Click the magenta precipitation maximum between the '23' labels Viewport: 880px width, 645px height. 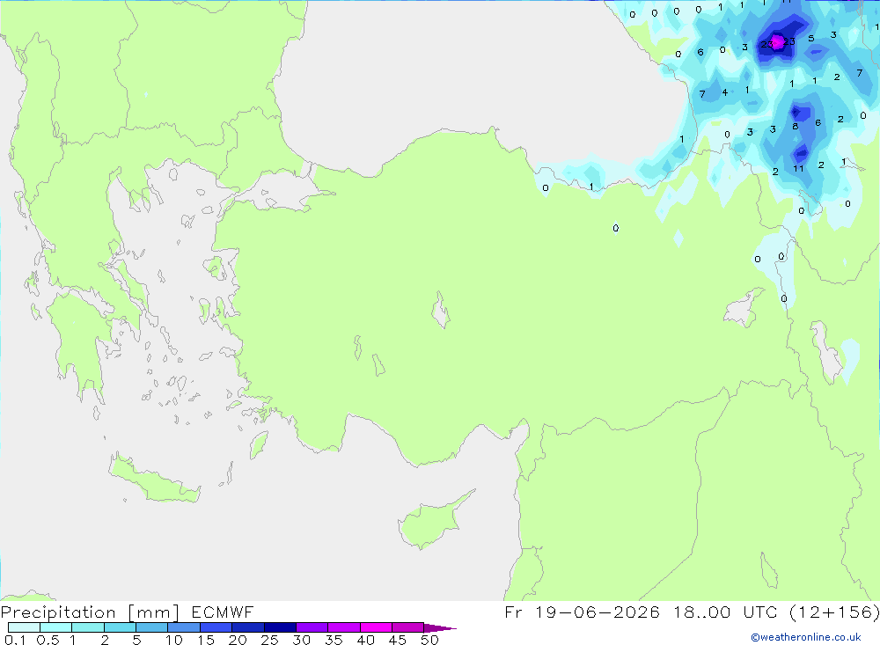(778, 42)
